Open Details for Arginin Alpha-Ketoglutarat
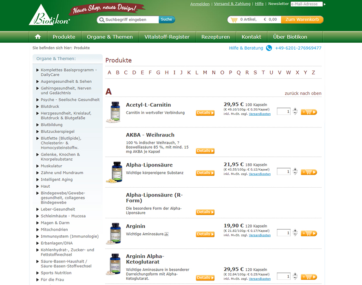362x285 pixels. [x=205, y=278]
